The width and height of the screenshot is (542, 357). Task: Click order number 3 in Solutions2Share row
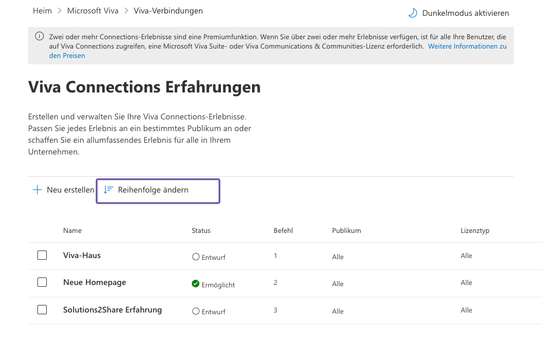click(275, 310)
